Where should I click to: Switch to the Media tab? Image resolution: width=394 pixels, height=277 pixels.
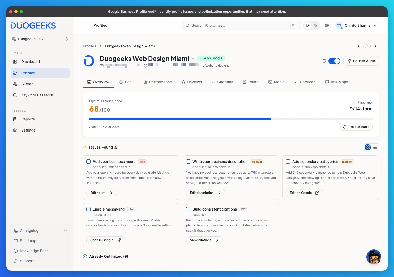[276, 82]
